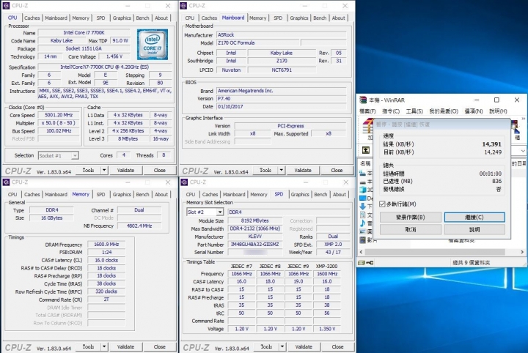Screen dimensions: 528x353
Task: Click the Intel Core i7 logo badge
Action: click(153, 45)
